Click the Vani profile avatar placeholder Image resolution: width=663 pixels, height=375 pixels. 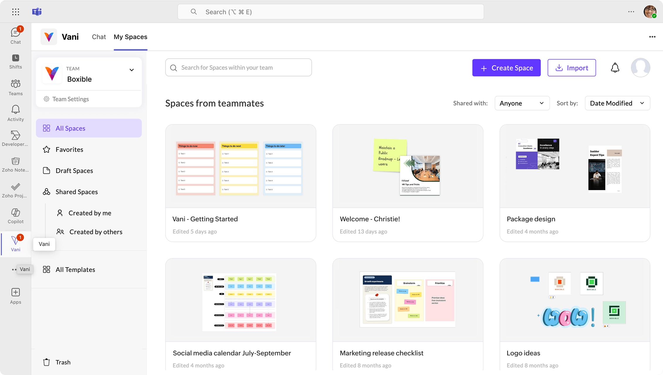[640, 68]
